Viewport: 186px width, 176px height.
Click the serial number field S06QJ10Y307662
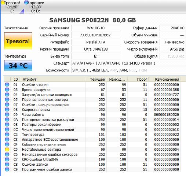96,35
